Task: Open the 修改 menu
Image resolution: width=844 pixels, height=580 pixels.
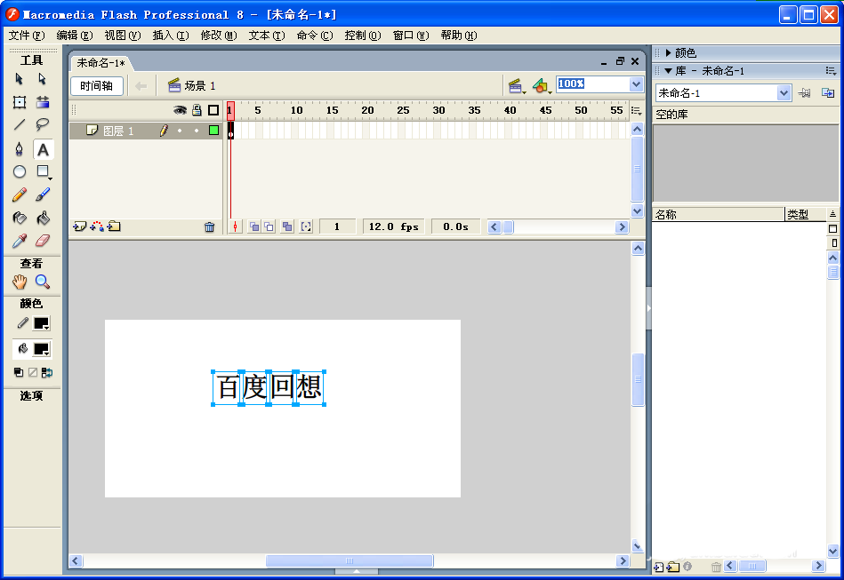Action: click(219, 36)
